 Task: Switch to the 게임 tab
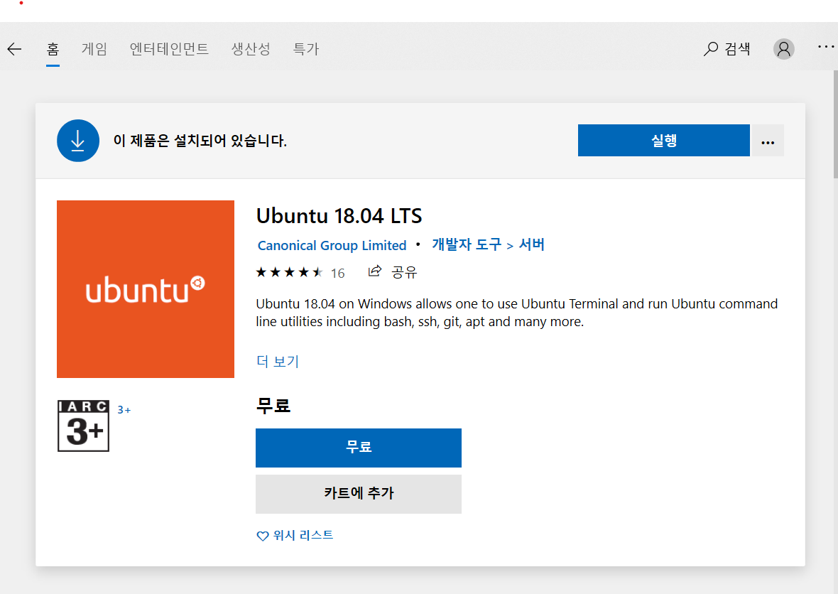94,49
